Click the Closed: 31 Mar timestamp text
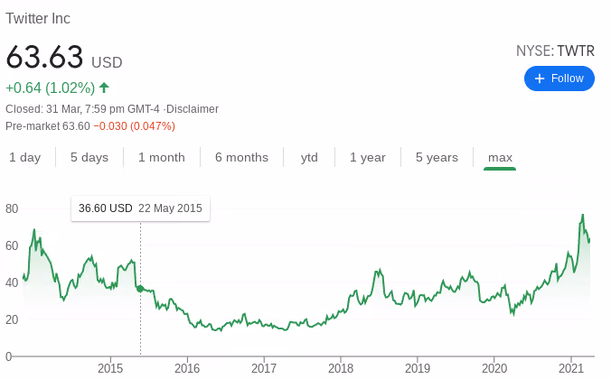The width and height of the screenshot is (611, 379). coord(82,109)
